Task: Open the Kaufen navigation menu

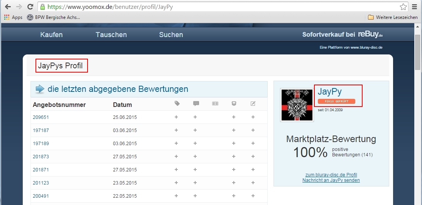Action: [x=51, y=35]
